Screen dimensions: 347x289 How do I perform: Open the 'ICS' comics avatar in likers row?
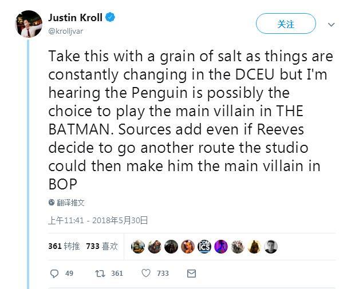pos(204,247)
